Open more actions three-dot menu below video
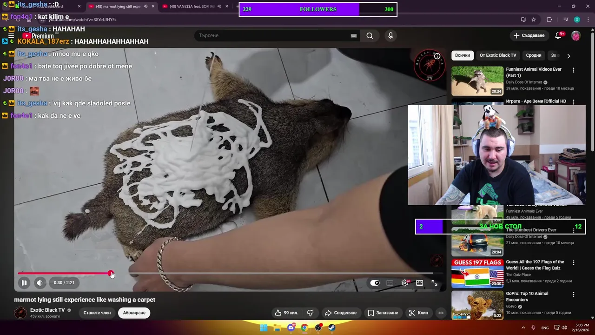 [x=441, y=313]
